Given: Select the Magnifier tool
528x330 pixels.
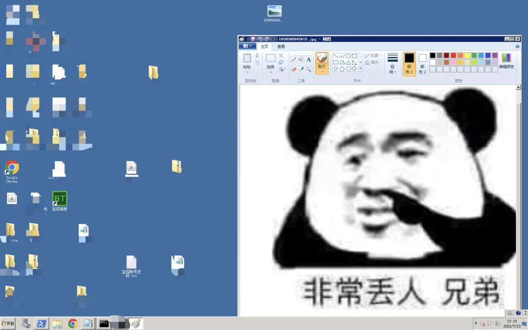Looking at the screenshot, I should point(308,69).
